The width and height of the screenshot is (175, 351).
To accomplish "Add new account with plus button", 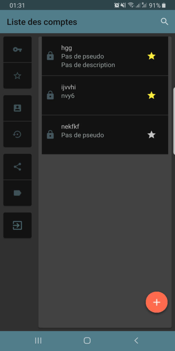I will tap(157, 302).
